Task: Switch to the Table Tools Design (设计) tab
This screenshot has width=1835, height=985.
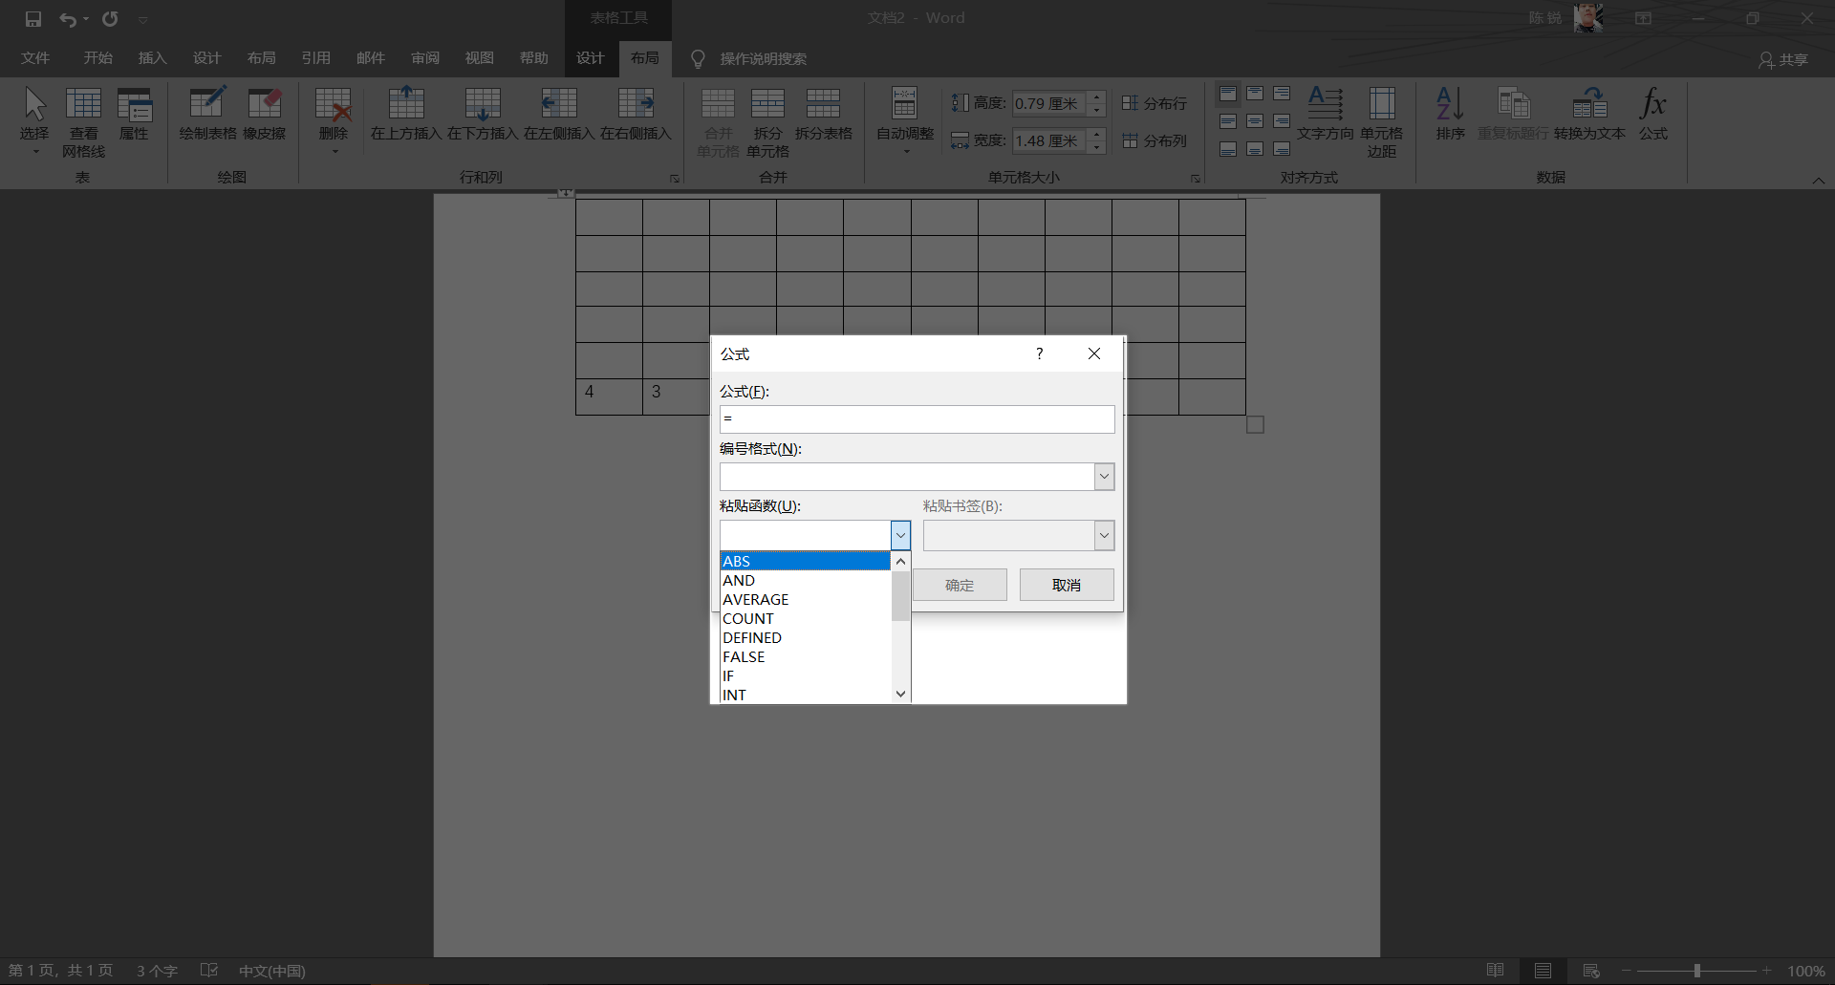Action: [x=590, y=58]
